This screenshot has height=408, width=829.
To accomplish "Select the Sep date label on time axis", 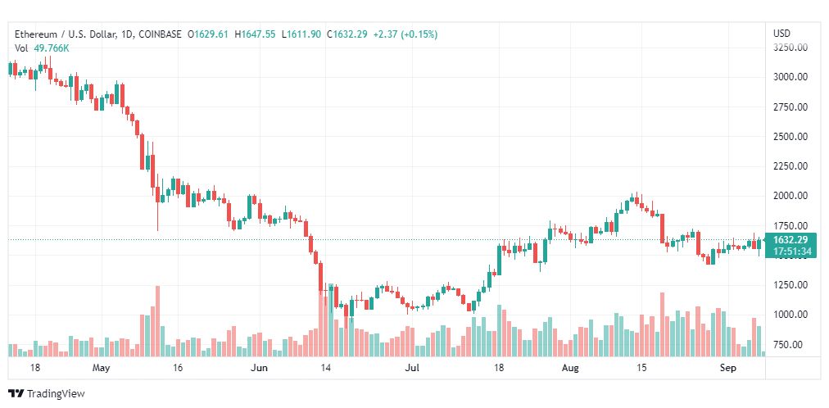I will click(x=728, y=368).
